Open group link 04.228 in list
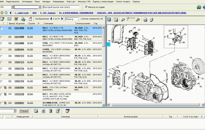Screen dimensions: 205x130 [30, 103]
